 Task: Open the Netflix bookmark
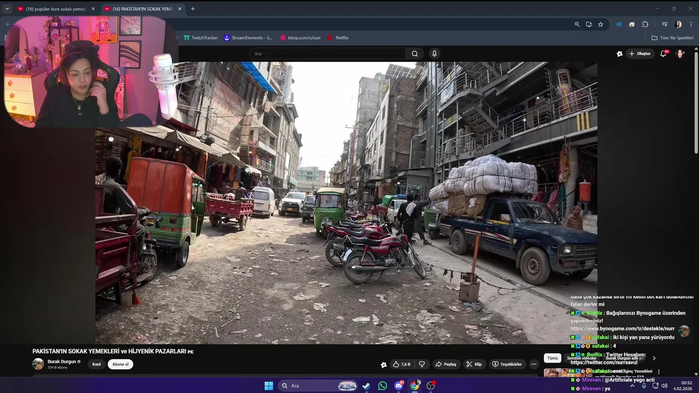pos(337,38)
